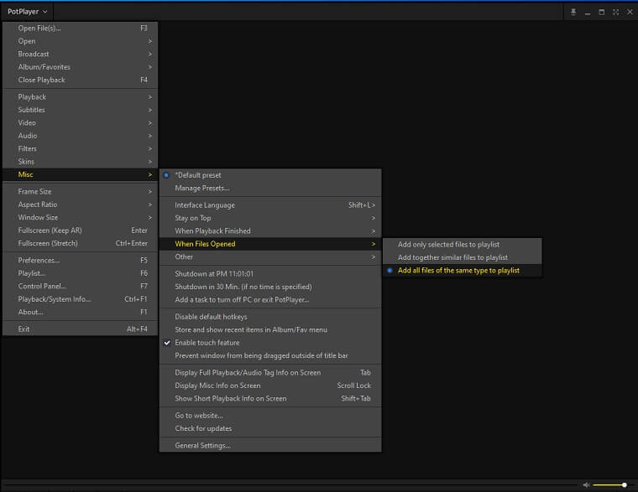
Task: Select 'Close Playback' menu item
Action: (80, 80)
